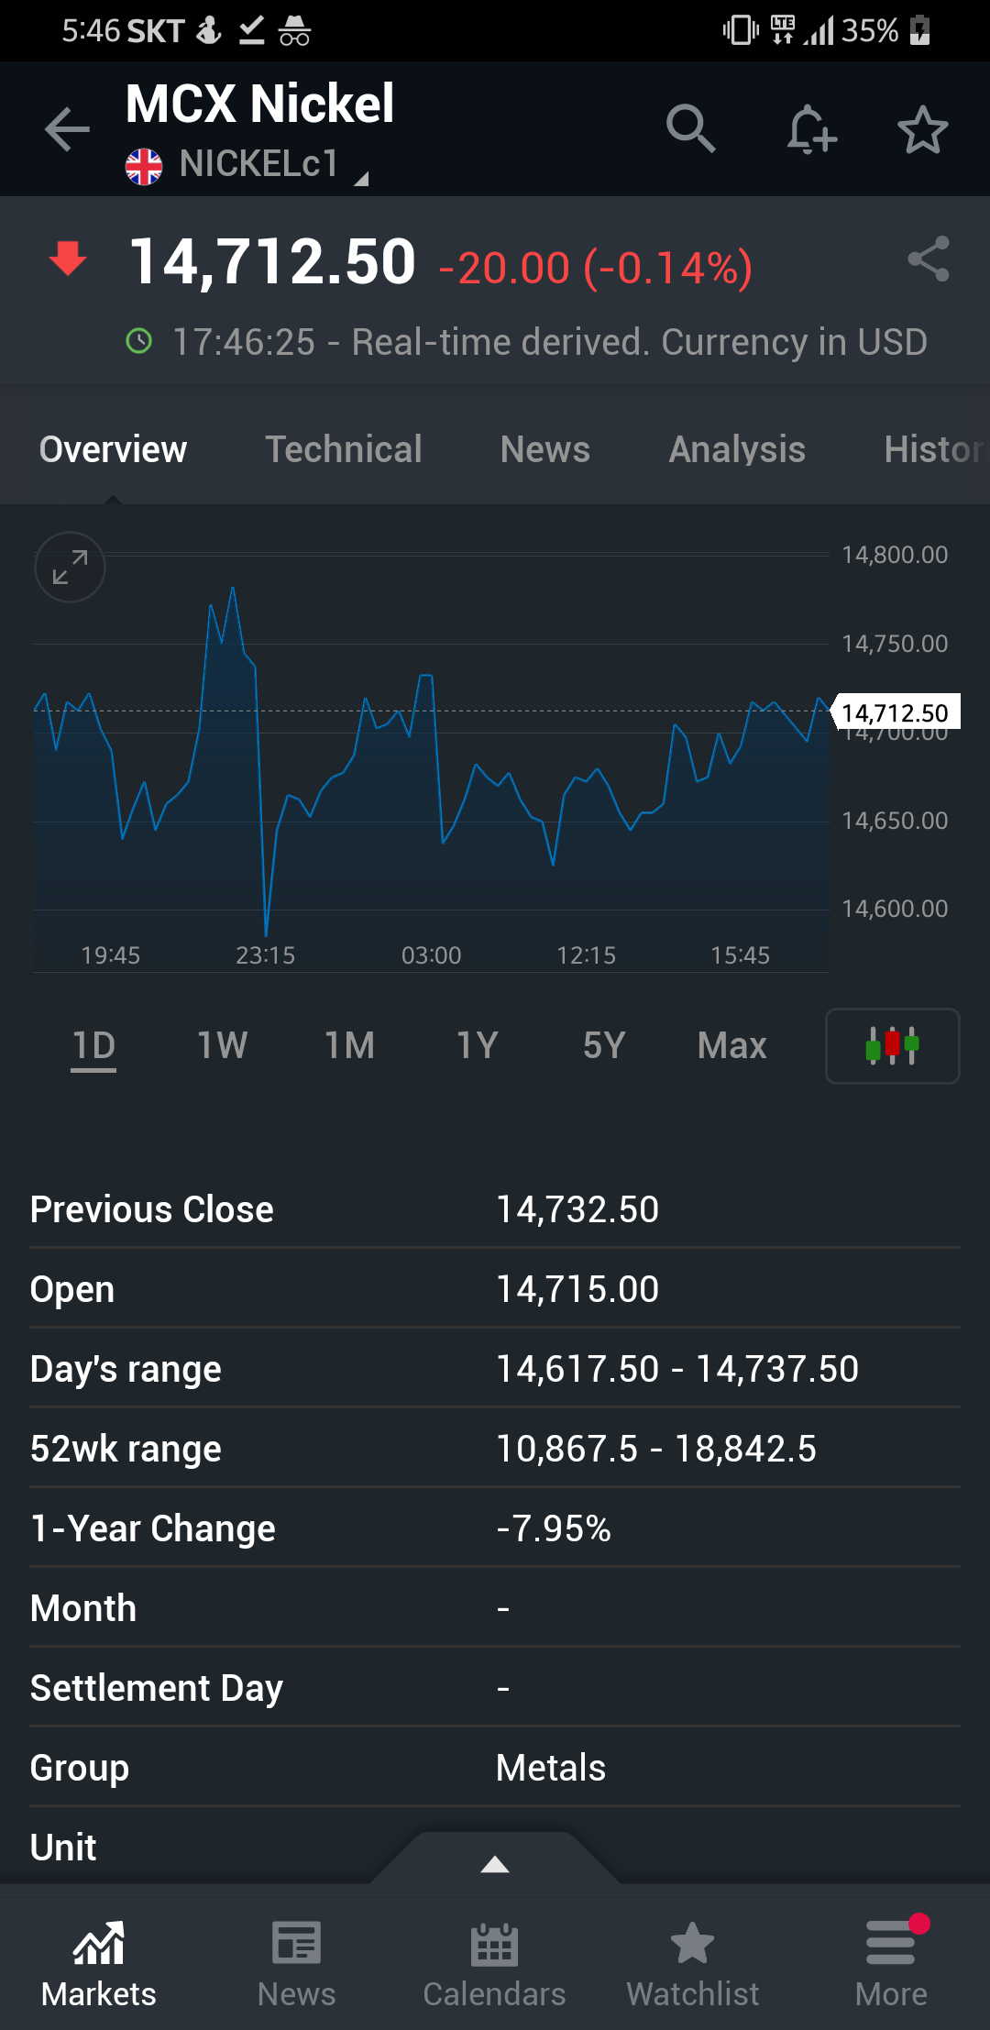Open the search magnifier icon
This screenshot has width=990, height=2030.
(690, 128)
